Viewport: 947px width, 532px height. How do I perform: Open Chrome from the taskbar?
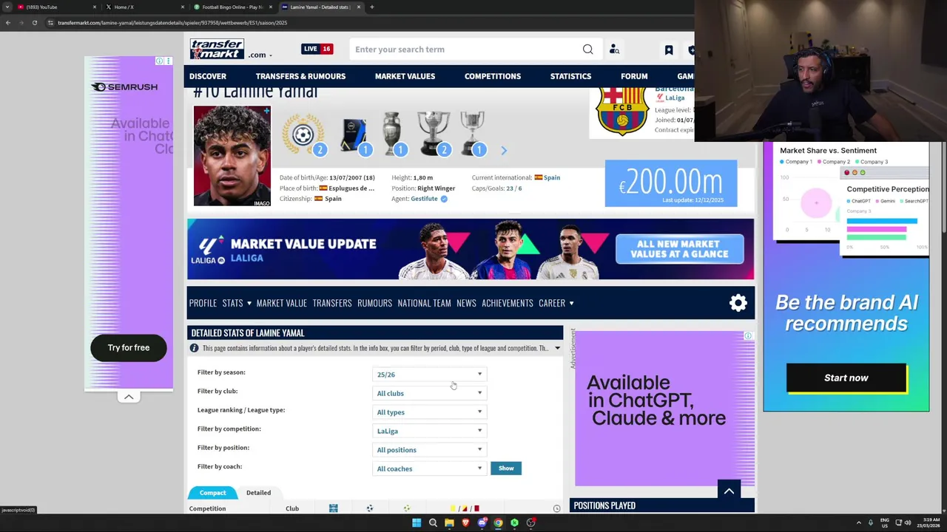point(498,523)
